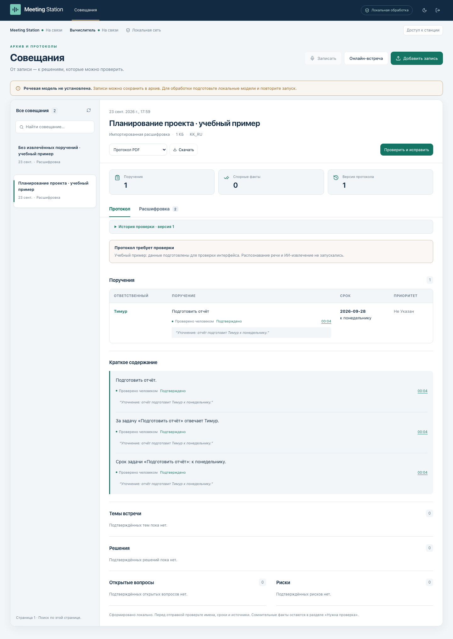The image size is (453, 639).
Task: Click the logout arrow icon
Action: tap(438, 10)
